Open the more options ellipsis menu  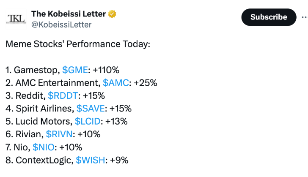pyautogui.click(x=304, y=17)
